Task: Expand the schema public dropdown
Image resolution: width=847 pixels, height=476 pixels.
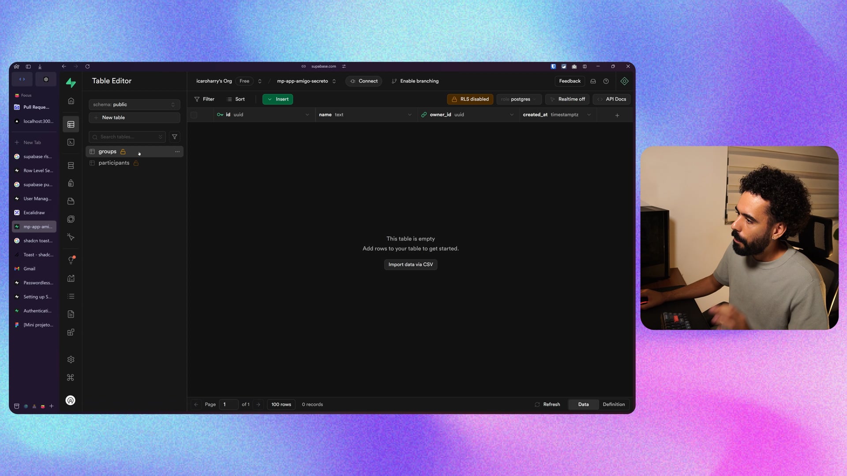Action: coord(134,104)
